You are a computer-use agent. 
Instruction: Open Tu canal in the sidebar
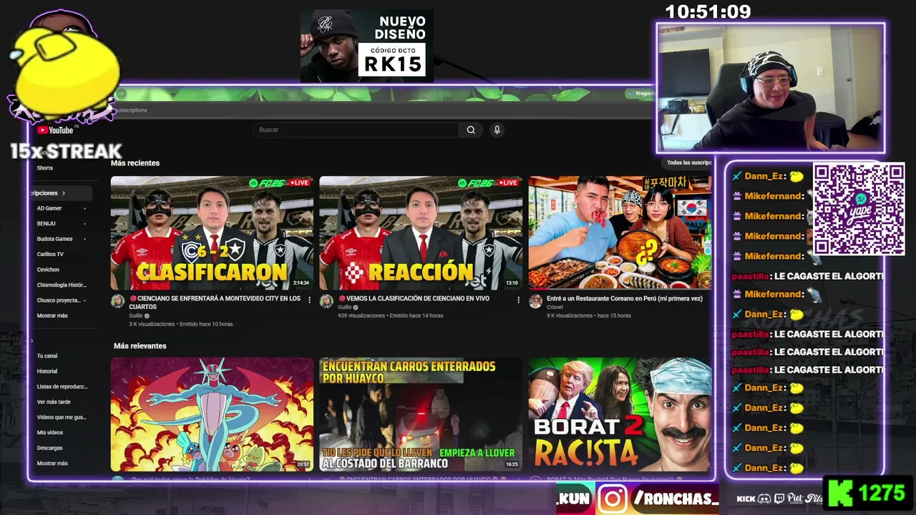coord(47,355)
